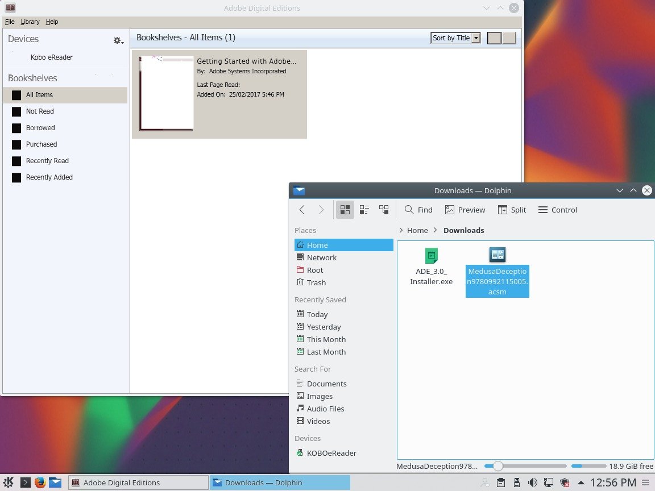
Task: Switch Dolphin to icons view mode
Action: tap(345, 210)
